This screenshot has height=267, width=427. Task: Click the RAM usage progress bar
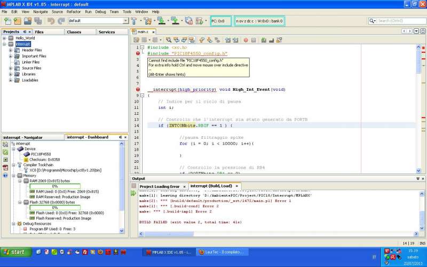[x=55, y=186]
